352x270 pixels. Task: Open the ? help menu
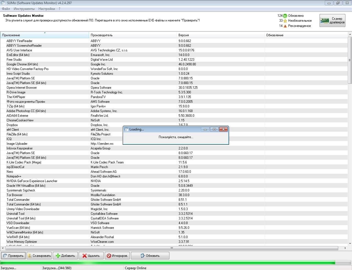pos(59,9)
